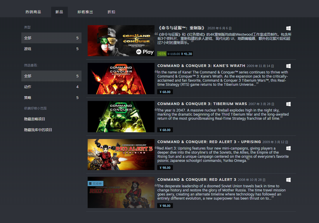Click Command & Conquer 3: Kane's Wrath title
This screenshot has height=223, width=319.
pyautogui.click(x=201, y=66)
